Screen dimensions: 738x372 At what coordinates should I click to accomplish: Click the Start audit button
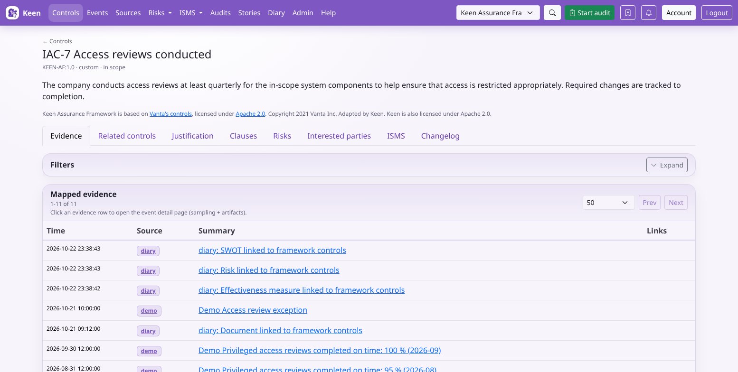click(x=589, y=13)
